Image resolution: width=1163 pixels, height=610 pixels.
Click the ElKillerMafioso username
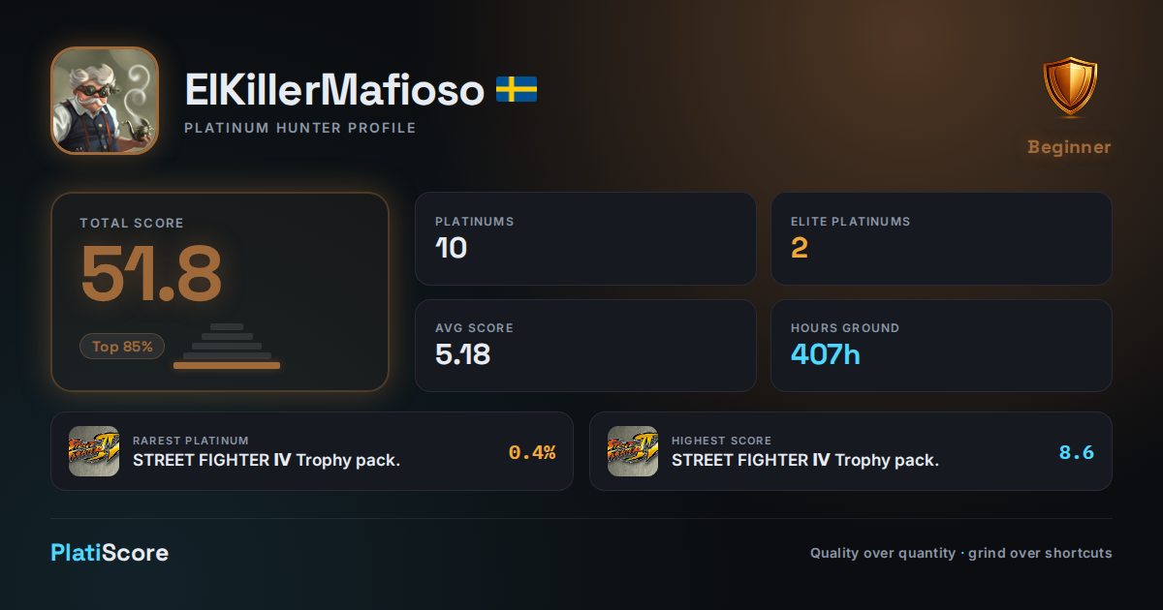tap(334, 90)
